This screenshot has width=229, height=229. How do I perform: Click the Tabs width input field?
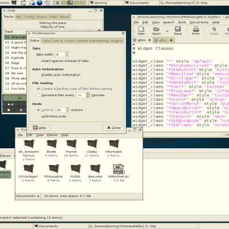(61, 54)
